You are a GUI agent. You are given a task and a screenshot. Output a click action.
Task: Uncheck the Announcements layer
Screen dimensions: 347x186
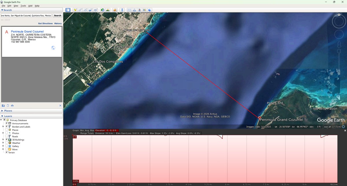coord(7,123)
